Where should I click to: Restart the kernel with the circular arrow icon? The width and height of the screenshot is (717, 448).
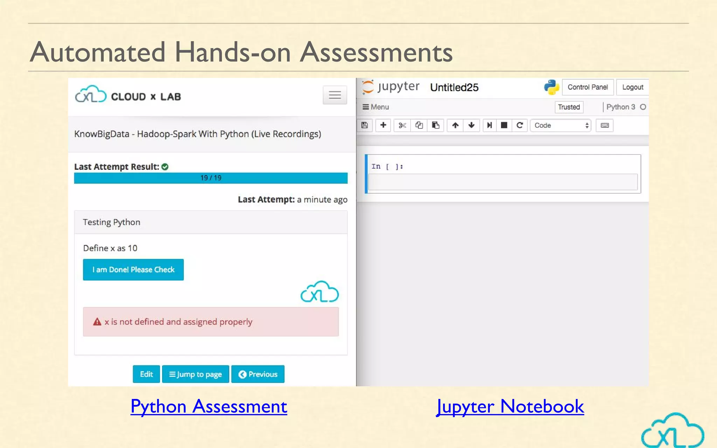coord(520,125)
